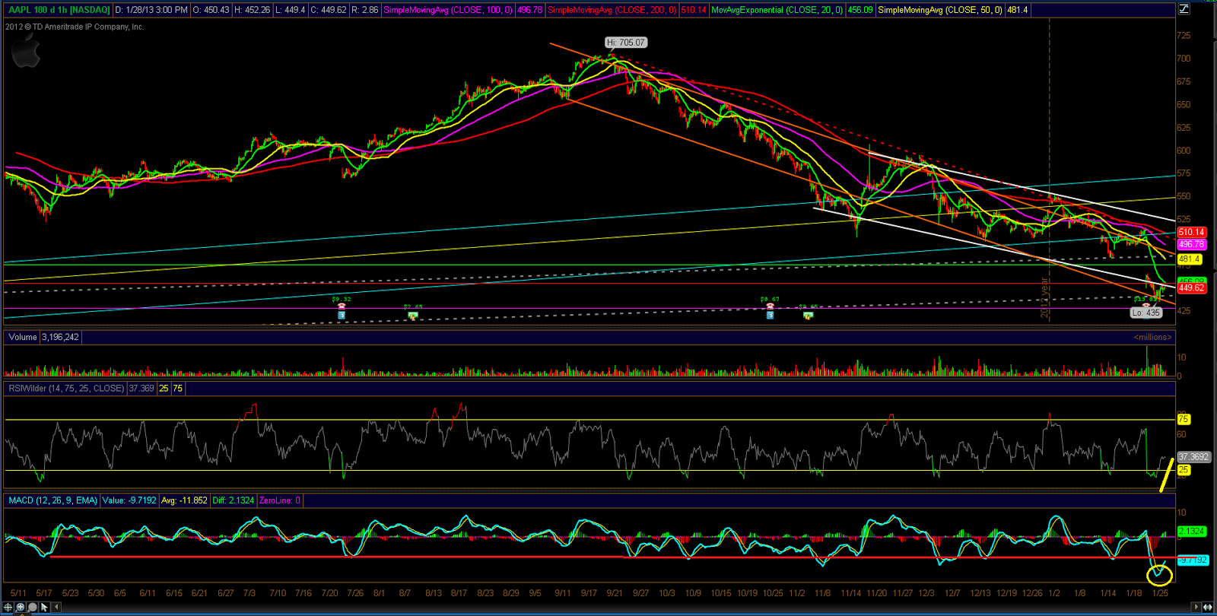Click the 5/11 date on time axis
This screenshot has height=616, width=1217.
18,593
